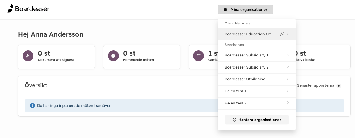
Task: Click the Client Managers section label
Action: click(237, 23)
